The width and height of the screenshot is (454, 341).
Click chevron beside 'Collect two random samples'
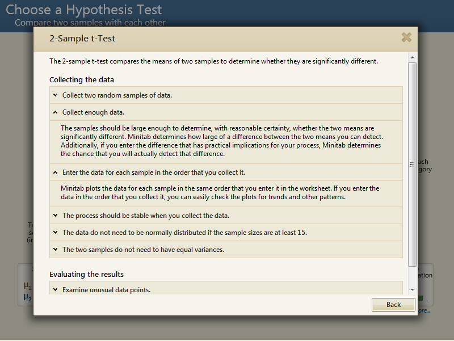pos(55,95)
